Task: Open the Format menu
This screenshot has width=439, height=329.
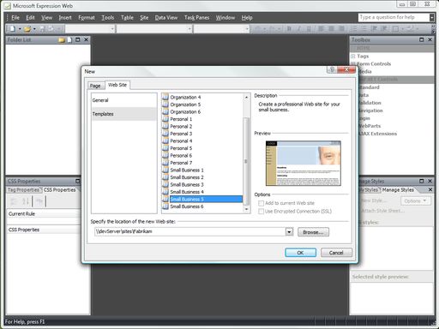Action: [x=87, y=18]
